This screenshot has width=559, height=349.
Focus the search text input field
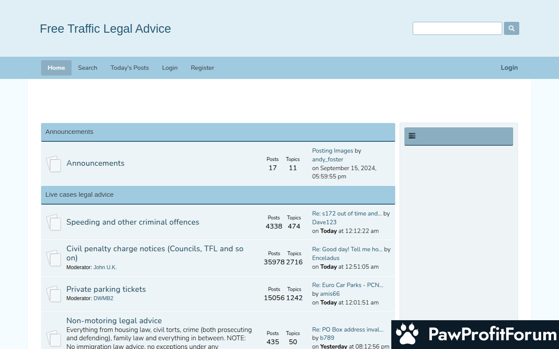click(x=457, y=28)
